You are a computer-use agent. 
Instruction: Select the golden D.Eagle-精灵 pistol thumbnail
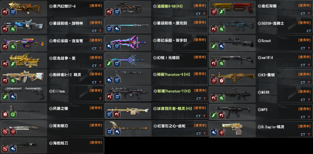[x=232, y=129]
